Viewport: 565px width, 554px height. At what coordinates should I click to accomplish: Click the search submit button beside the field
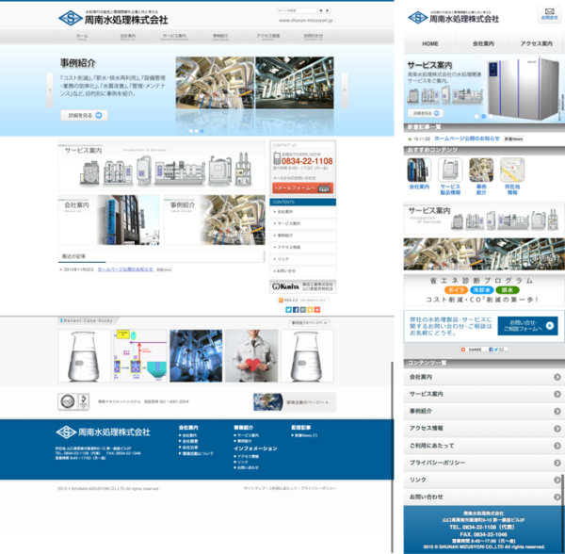tap(324, 10)
